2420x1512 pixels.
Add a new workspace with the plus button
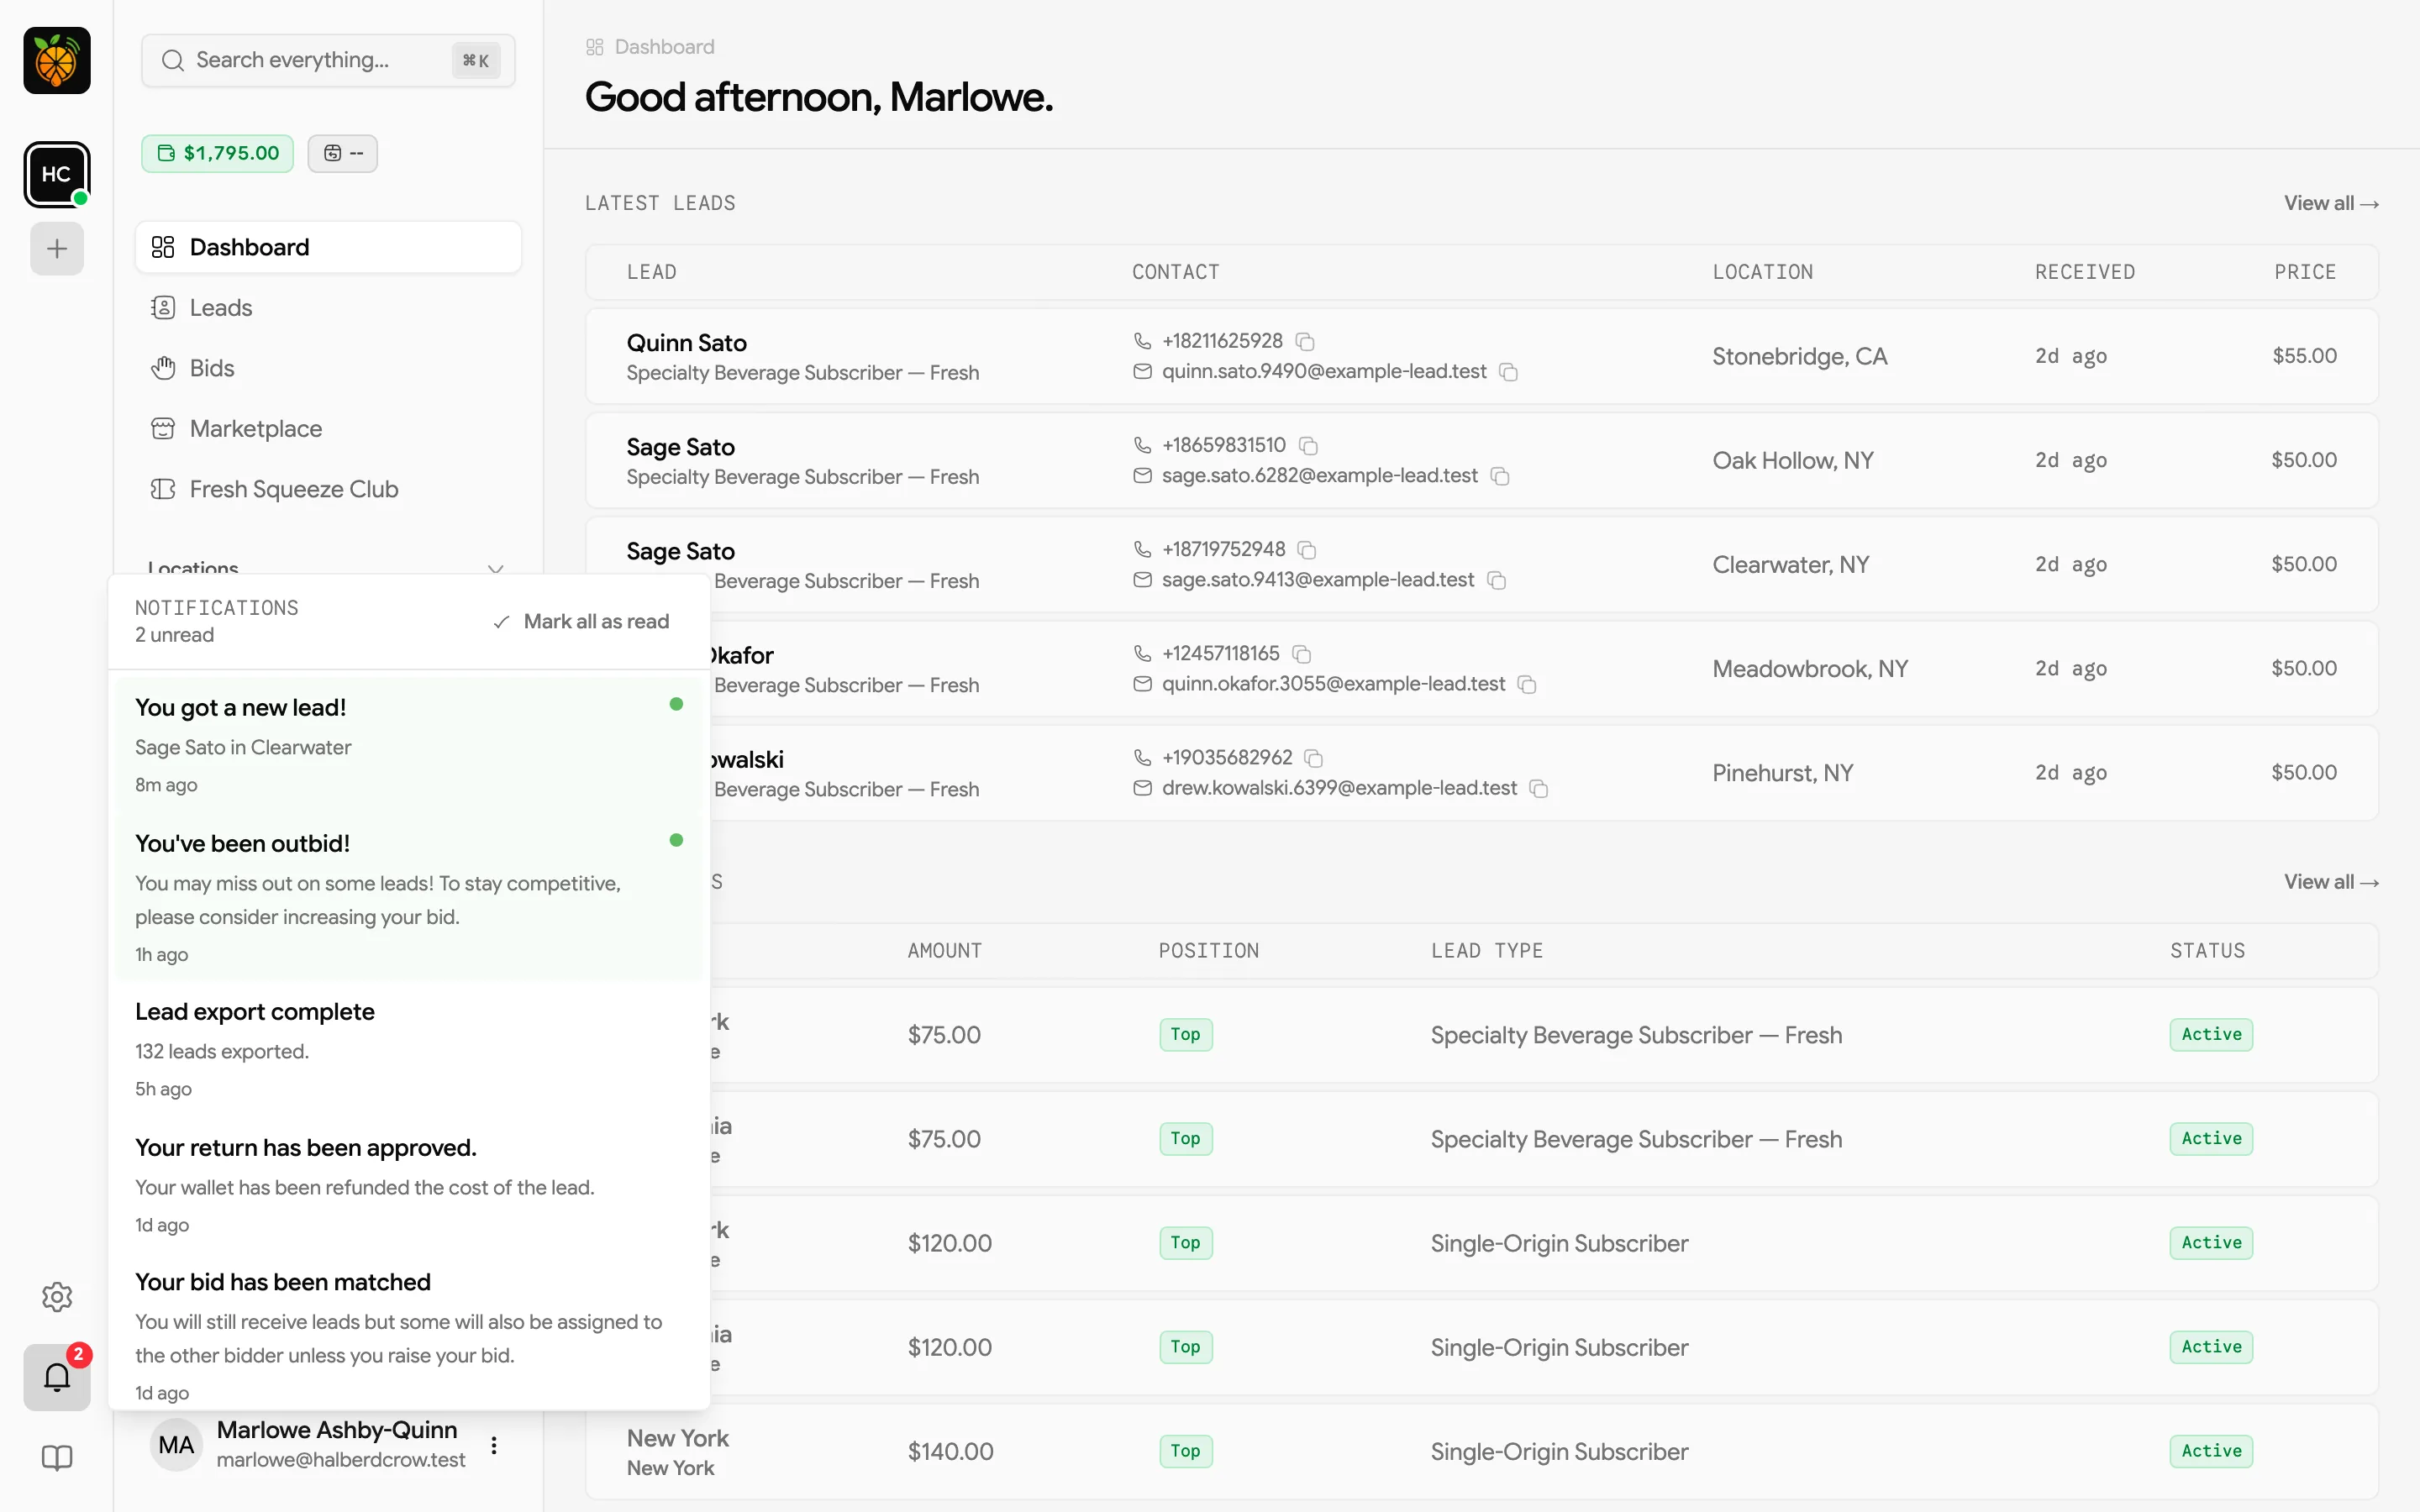[57, 248]
